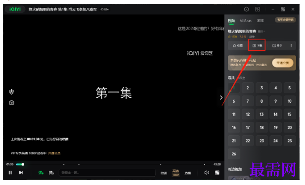Take a screenshot with the camera icon
This screenshot has width=305, height=185.
(x=11, y=103)
